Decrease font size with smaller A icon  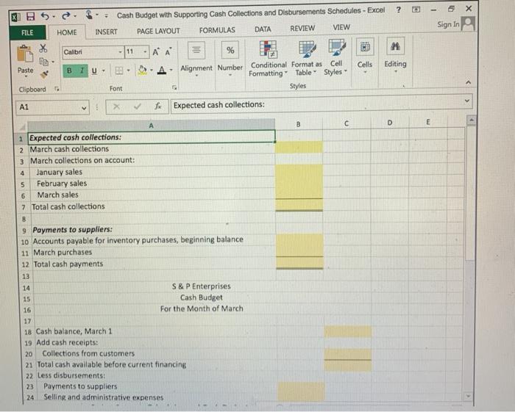pos(168,52)
